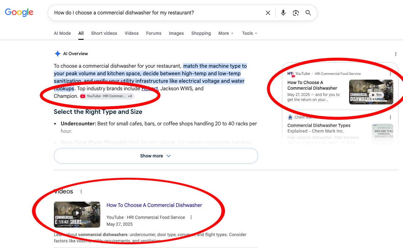This screenshot has height=248, width=403.
Task: Switch to Videos tab
Action: click(132, 33)
